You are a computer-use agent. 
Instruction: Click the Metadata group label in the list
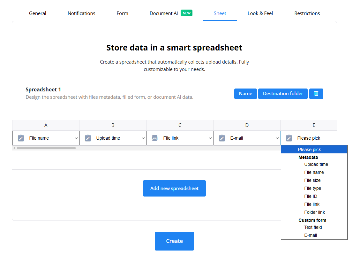click(308, 157)
